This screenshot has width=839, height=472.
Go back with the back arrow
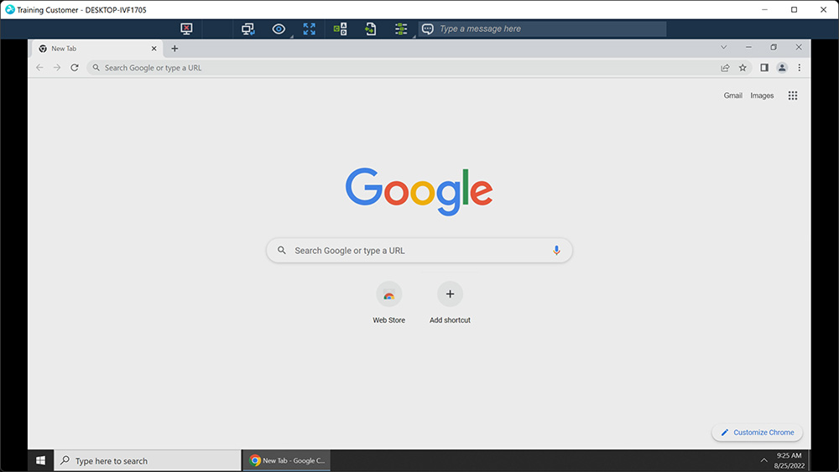(39, 68)
